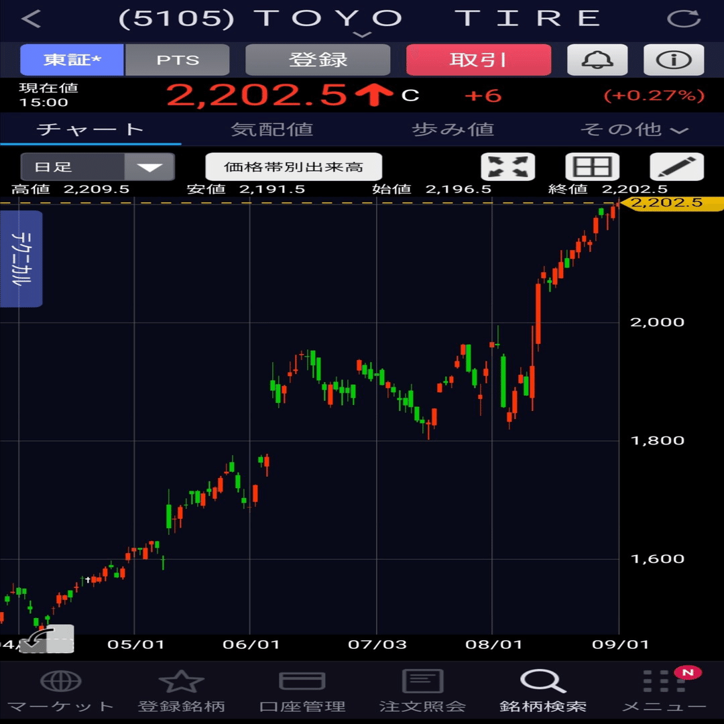Click the 09/01 date axis label
Screen dimensions: 724x724
click(x=620, y=644)
